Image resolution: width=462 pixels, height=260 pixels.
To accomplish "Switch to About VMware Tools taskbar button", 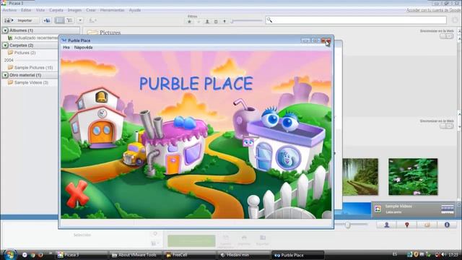I will (x=136, y=255).
